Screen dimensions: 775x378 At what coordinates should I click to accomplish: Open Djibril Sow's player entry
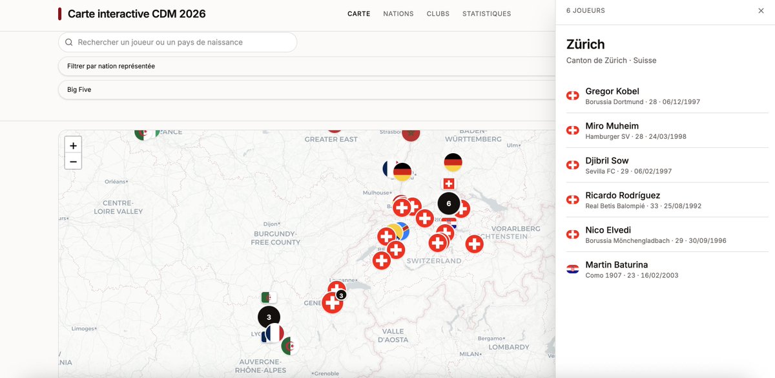tap(667, 165)
